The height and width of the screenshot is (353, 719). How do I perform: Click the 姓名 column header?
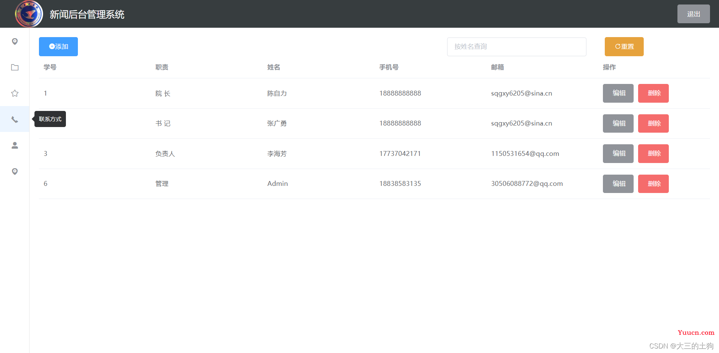point(274,67)
